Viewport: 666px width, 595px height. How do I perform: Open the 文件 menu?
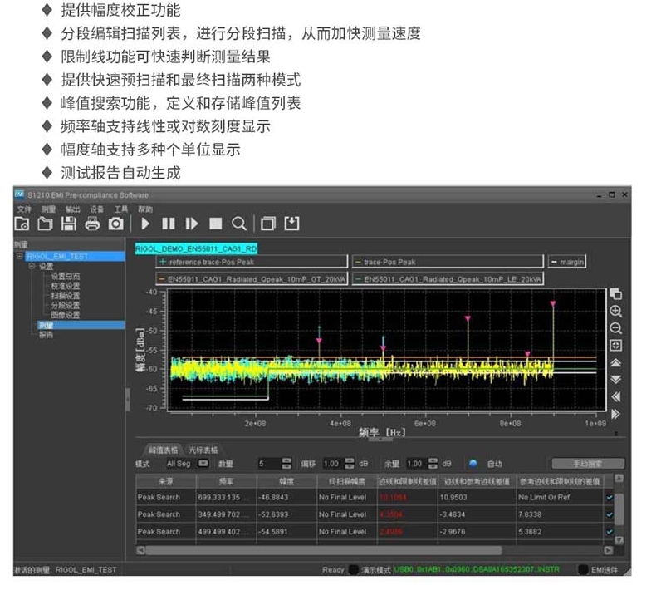[24, 209]
